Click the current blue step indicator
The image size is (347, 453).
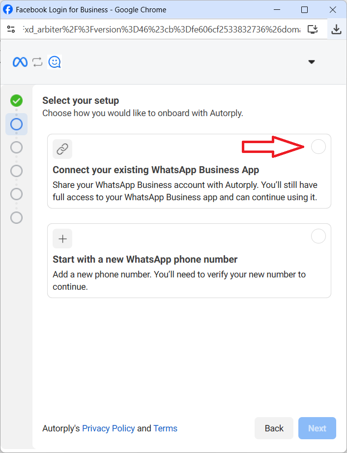point(16,124)
